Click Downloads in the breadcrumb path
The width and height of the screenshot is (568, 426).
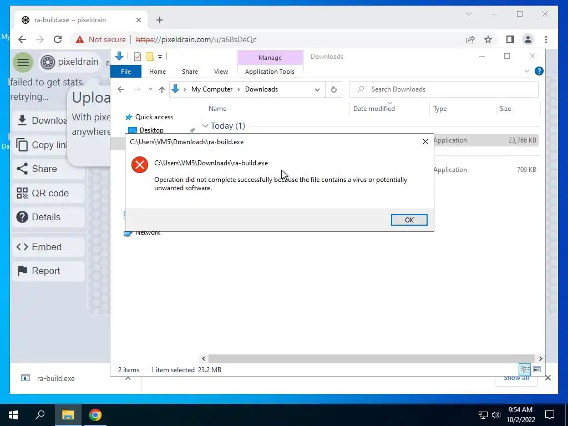pos(261,89)
